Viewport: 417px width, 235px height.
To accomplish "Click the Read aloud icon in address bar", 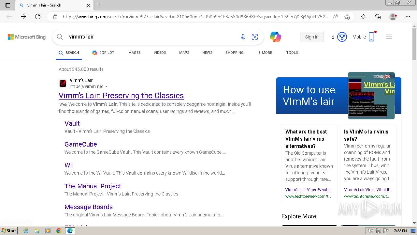I will [335, 17].
